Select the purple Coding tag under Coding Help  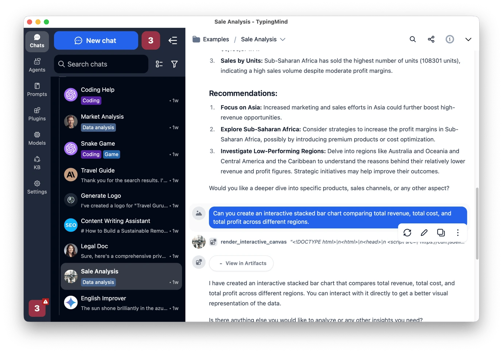click(91, 101)
